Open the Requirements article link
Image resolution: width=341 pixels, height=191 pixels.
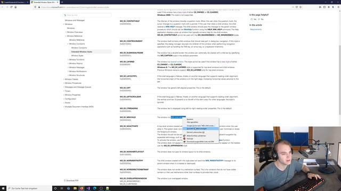[256, 29]
